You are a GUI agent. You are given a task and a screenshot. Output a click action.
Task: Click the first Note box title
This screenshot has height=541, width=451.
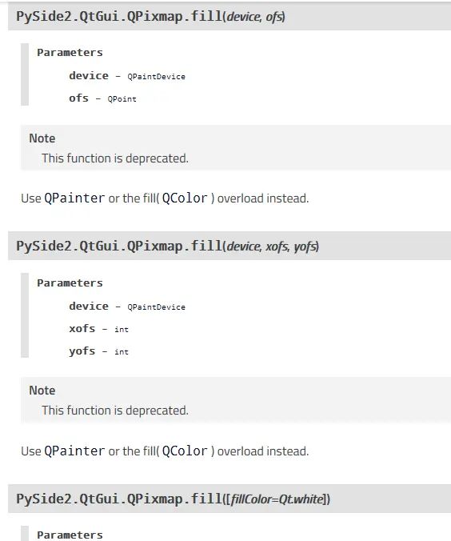coord(42,138)
